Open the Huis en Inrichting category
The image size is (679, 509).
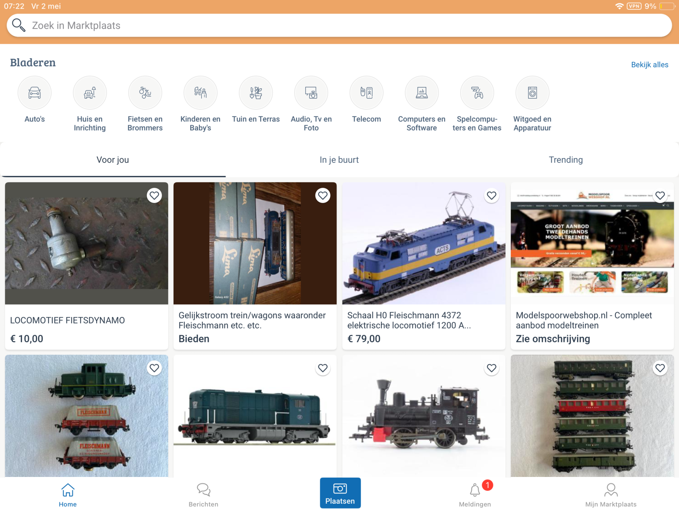point(90,93)
